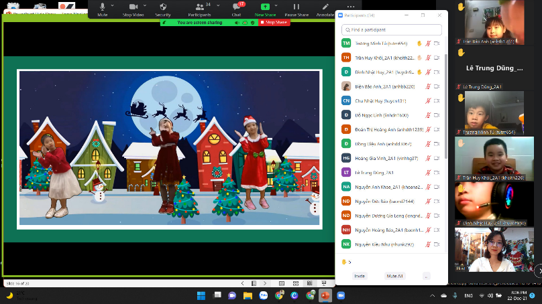Select the Annotate pencil tool
The height and width of the screenshot is (304, 542).
[326, 6]
